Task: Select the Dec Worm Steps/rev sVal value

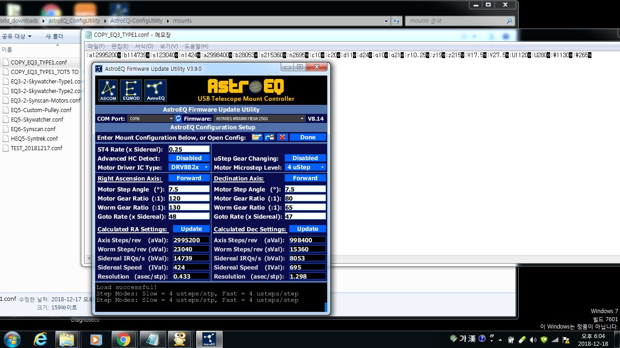Action: click(x=308, y=249)
